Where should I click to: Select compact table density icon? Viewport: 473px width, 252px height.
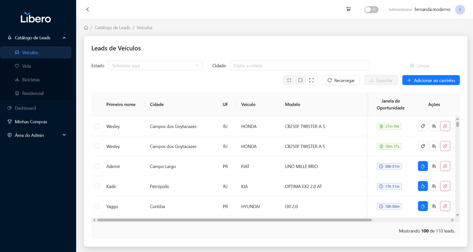point(289,80)
